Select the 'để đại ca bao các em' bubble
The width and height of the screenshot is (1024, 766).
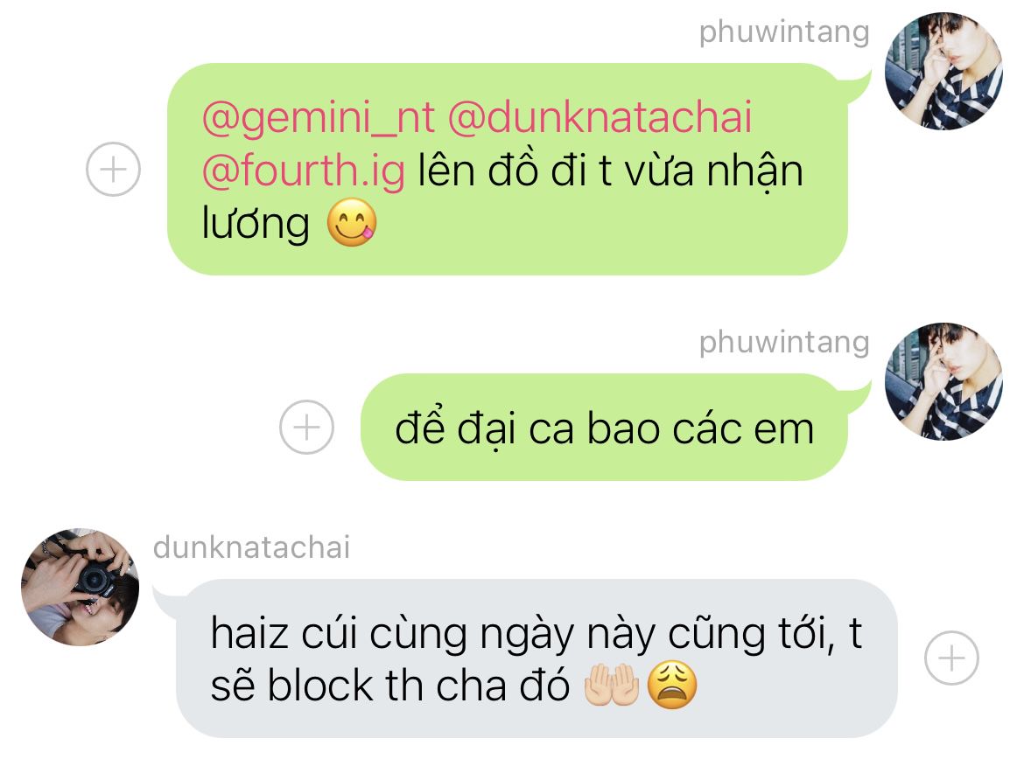(x=604, y=428)
